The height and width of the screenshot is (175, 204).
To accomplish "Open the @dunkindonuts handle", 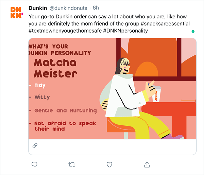I will (68, 8).
